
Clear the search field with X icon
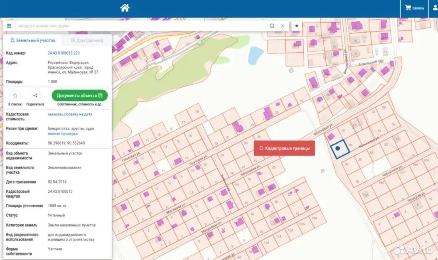[x=283, y=26]
